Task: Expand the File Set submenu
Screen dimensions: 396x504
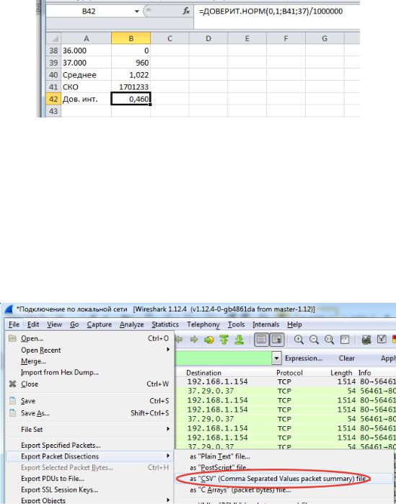Action: [x=168, y=429]
